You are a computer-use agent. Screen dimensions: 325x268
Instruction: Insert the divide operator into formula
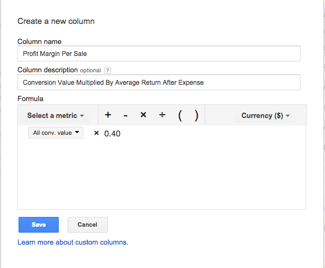pos(162,115)
